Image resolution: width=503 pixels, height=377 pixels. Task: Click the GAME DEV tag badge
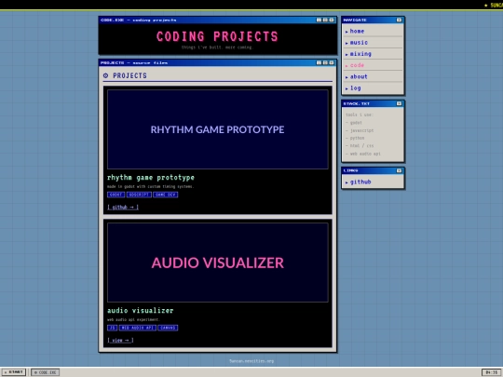tap(166, 195)
